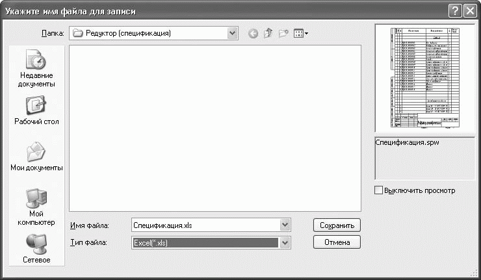
Task: Open the Тип файла dropdown list
Action: point(284,242)
